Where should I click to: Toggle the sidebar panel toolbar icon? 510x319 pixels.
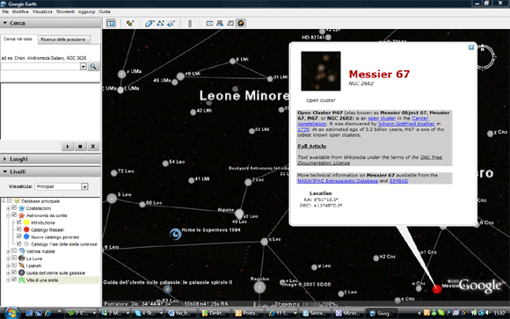coord(111,24)
